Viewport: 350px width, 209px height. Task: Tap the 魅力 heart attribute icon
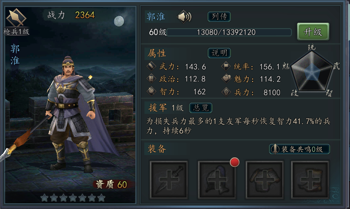point(226,79)
